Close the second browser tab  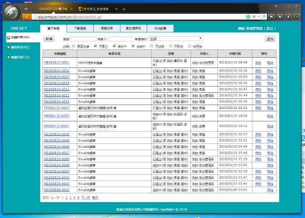pos(116,9)
